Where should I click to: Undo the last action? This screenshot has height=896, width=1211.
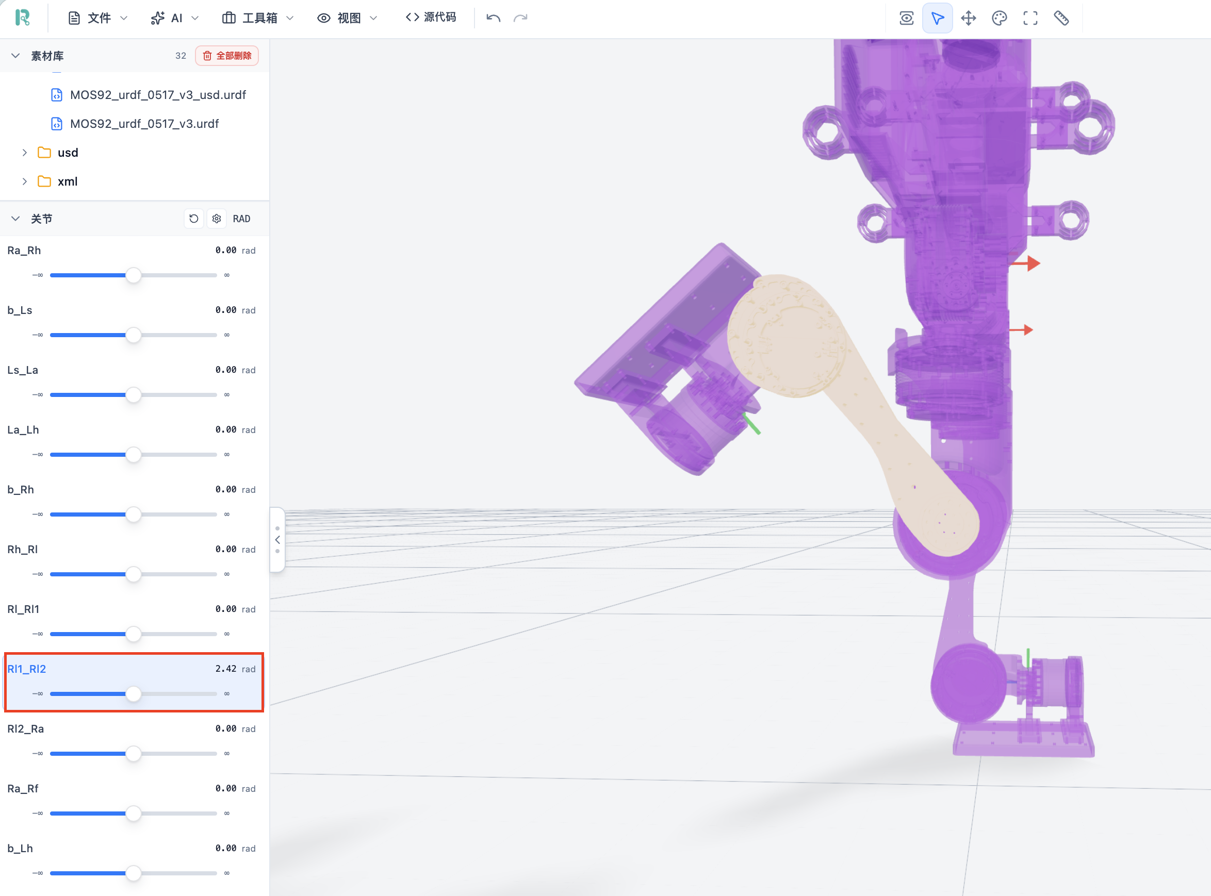point(493,18)
